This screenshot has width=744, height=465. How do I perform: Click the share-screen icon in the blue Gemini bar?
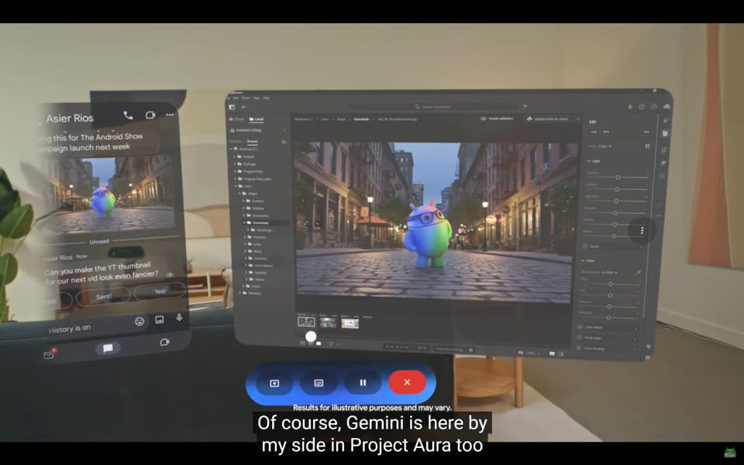[x=274, y=383]
